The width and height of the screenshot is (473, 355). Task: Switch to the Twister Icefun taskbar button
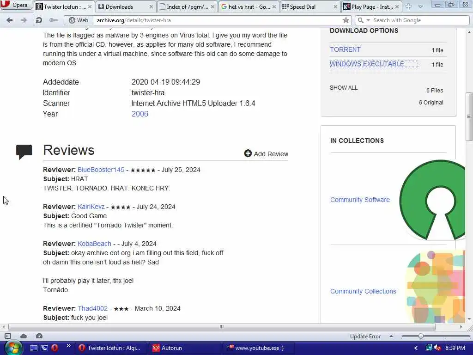(112, 348)
